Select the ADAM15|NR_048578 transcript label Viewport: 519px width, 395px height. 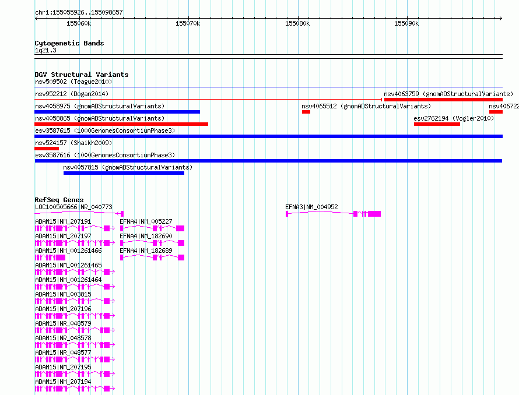tap(63, 338)
